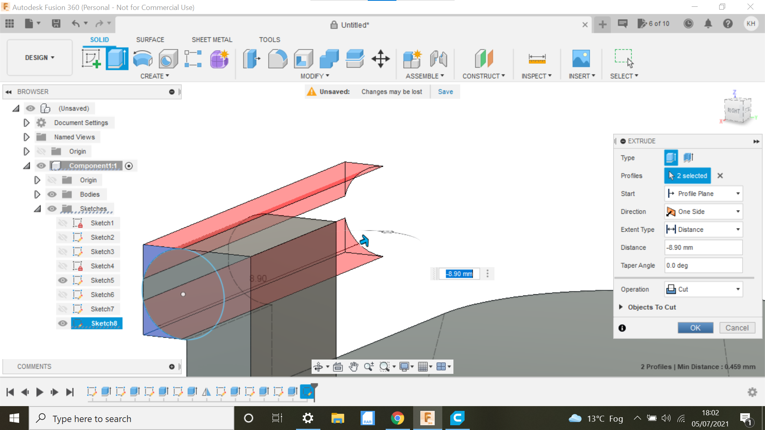The width and height of the screenshot is (765, 430).
Task: Select the Combine tool icon
Action: pos(329,58)
